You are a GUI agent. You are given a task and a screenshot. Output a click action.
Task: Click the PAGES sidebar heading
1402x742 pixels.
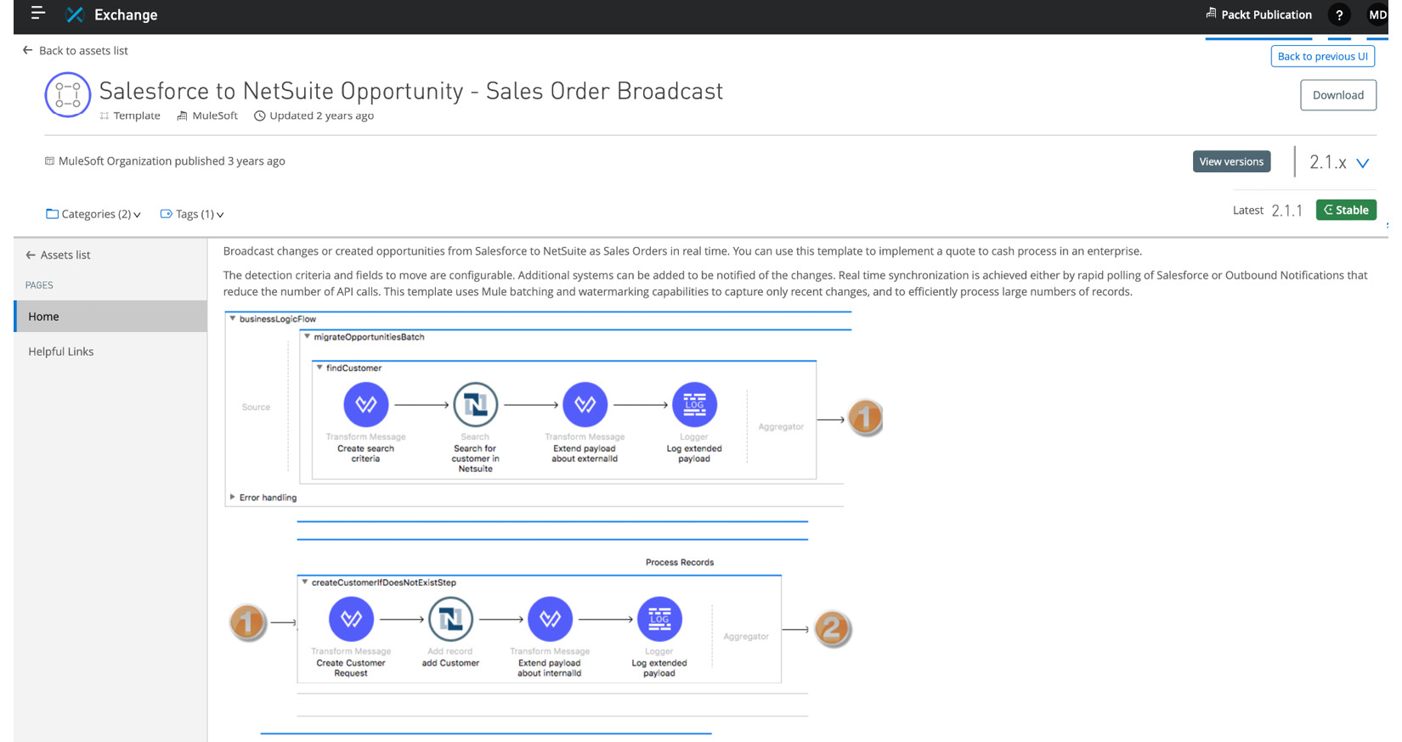pos(39,285)
